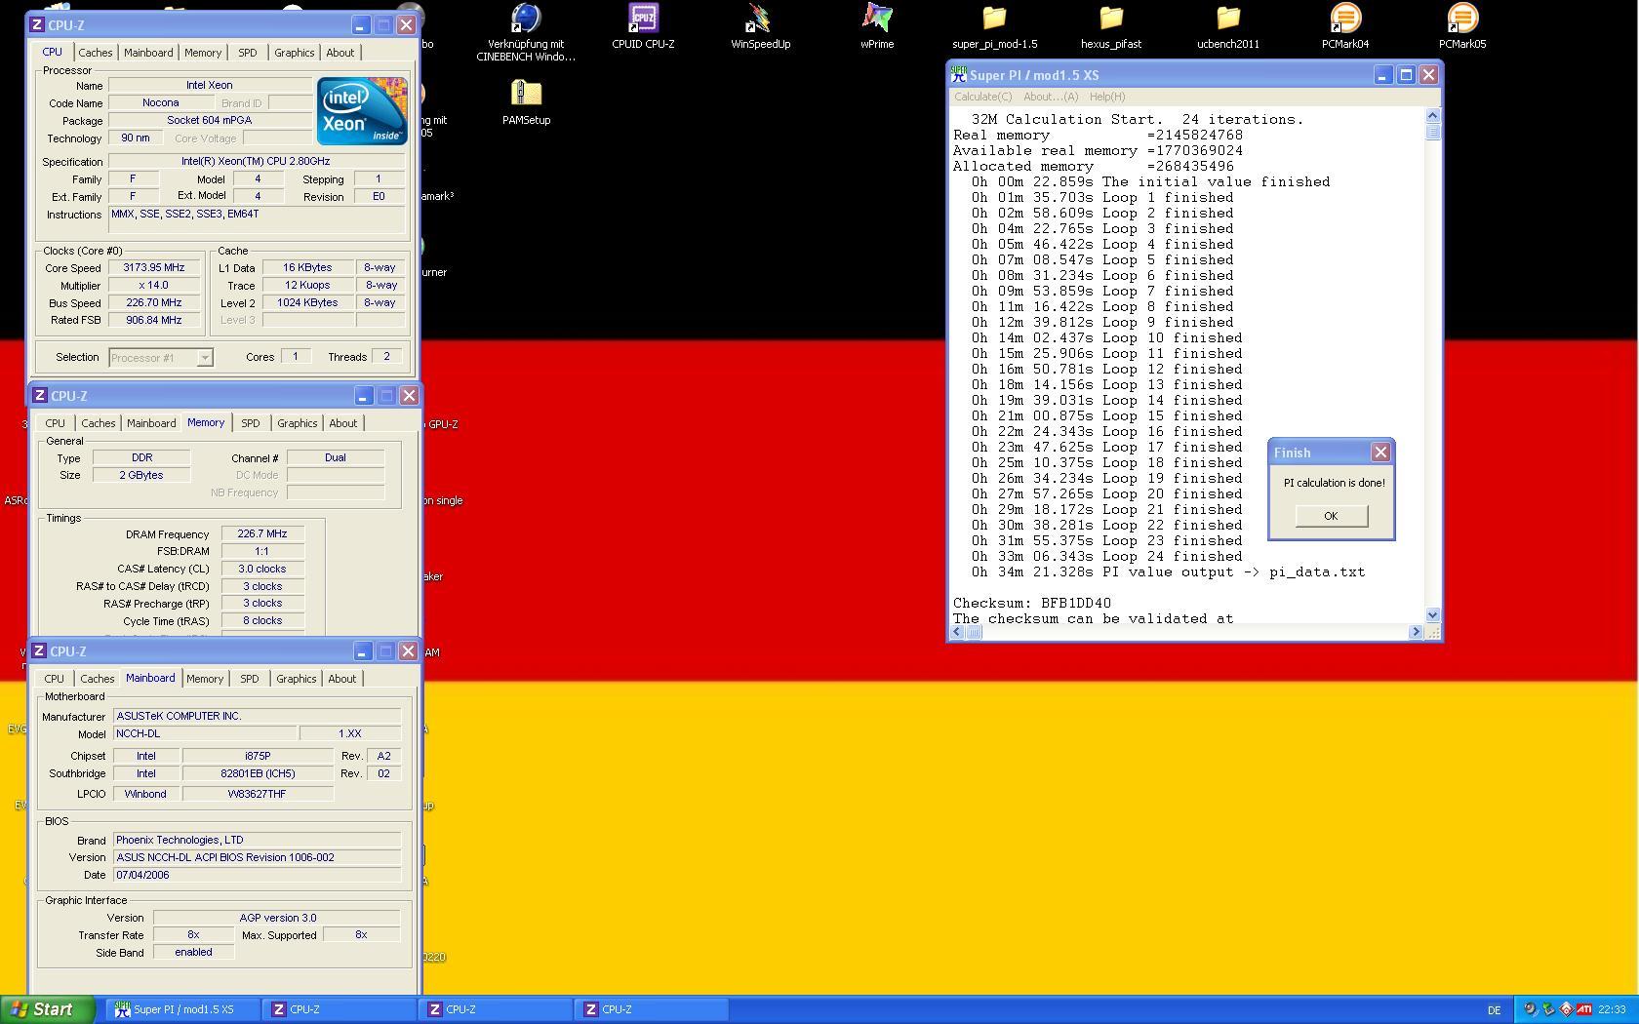1639x1024 pixels.
Task: Select the third CPU-Z taskbar button
Action: (x=651, y=1009)
